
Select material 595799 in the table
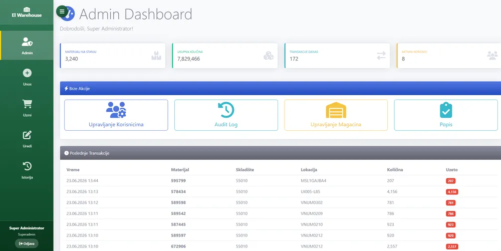(x=178, y=180)
